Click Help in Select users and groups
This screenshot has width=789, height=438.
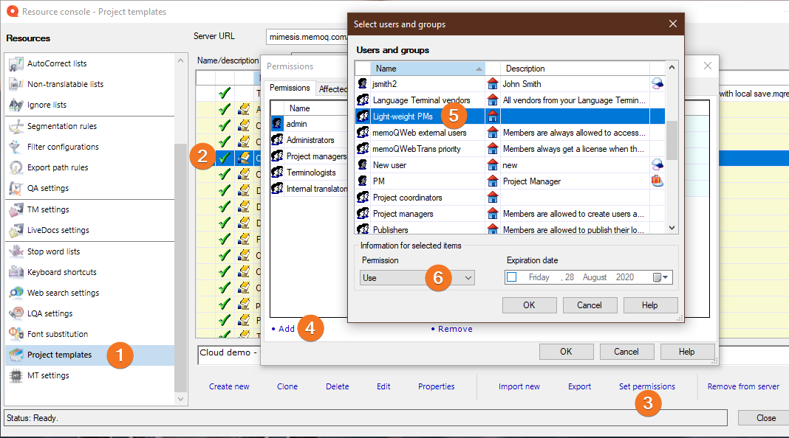point(650,305)
